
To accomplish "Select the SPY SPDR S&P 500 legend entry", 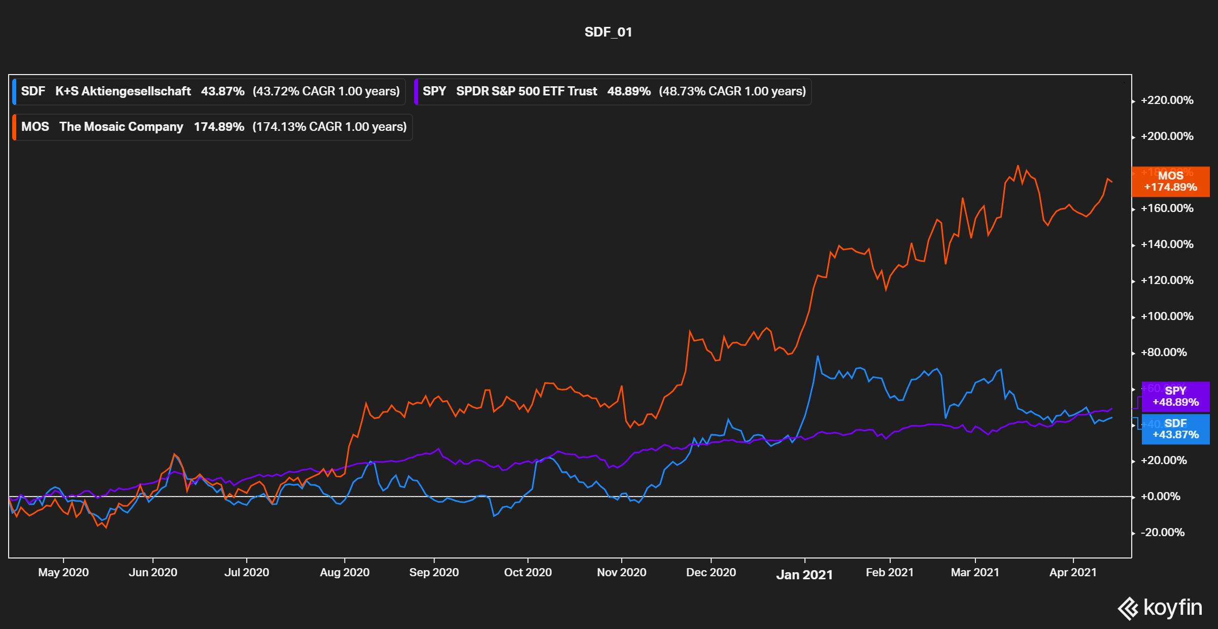I will coord(613,91).
